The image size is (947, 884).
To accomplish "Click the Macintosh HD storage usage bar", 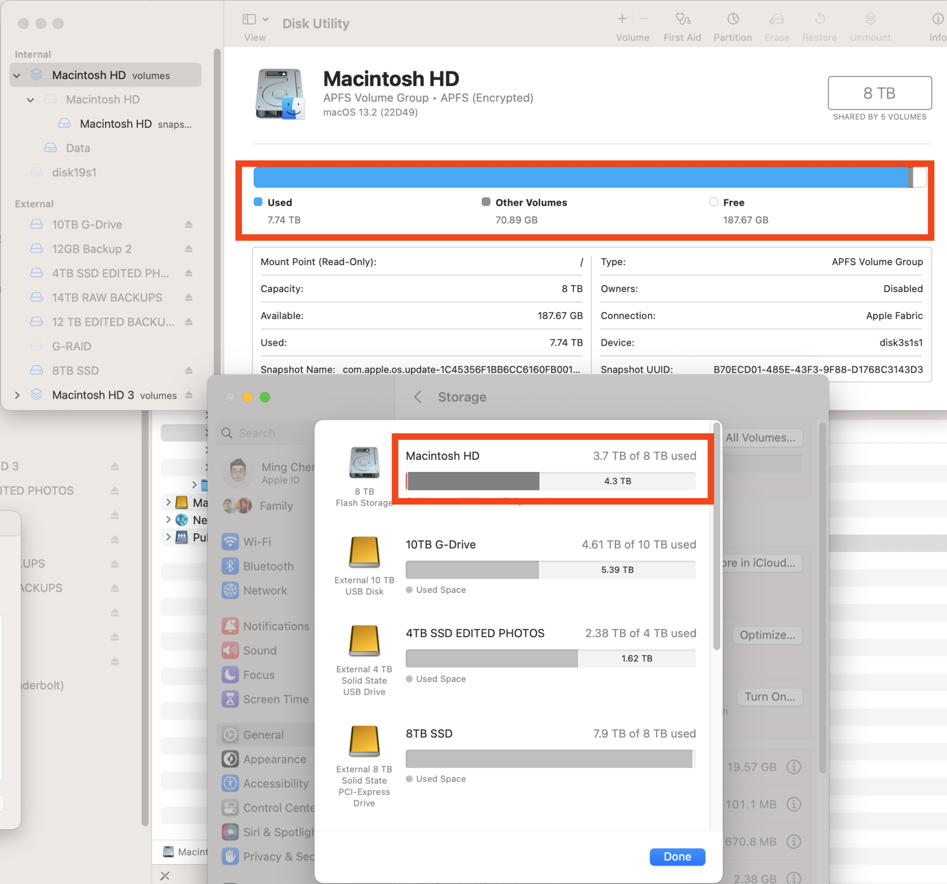I will point(550,481).
